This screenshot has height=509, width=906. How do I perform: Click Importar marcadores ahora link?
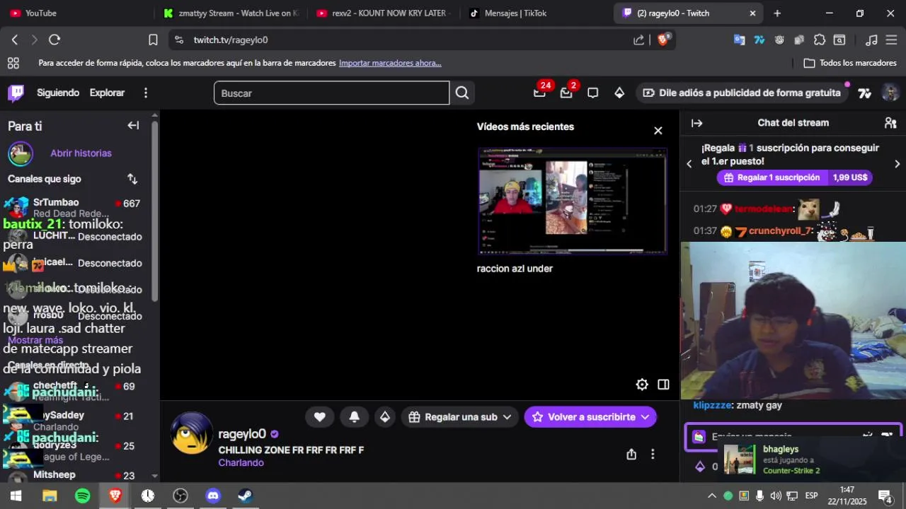point(390,63)
